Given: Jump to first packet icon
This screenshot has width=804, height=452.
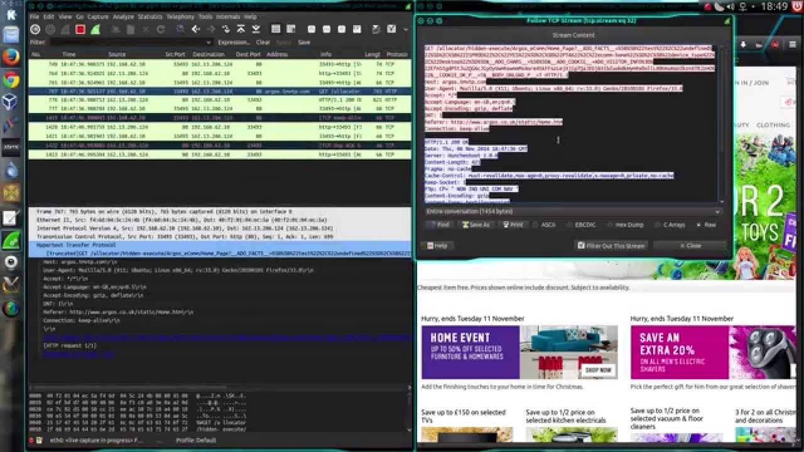Looking at the screenshot, I should (x=241, y=30).
